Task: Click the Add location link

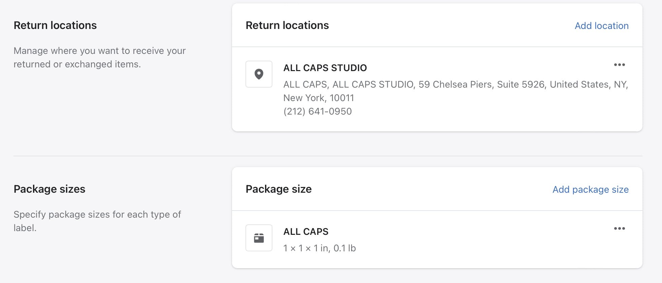Action: 601,26
